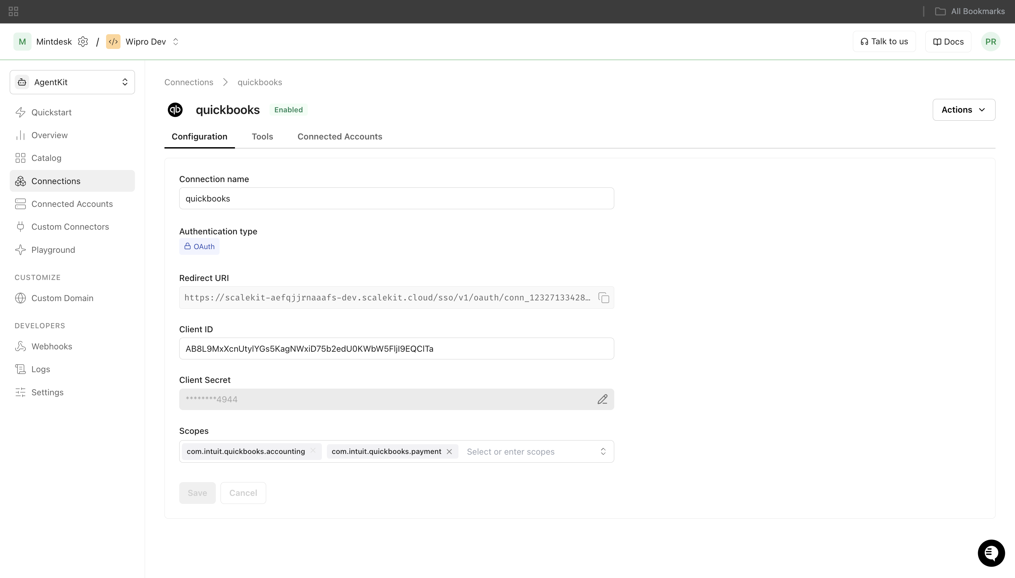Click the Settings sliders icon
Image resolution: width=1015 pixels, height=578 pixels.
[20, 392]
